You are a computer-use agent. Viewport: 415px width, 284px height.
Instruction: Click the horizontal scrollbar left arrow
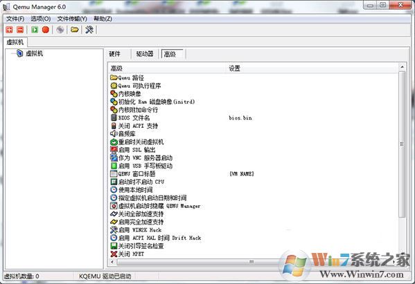pyautogui.click(x=112, y=262)
